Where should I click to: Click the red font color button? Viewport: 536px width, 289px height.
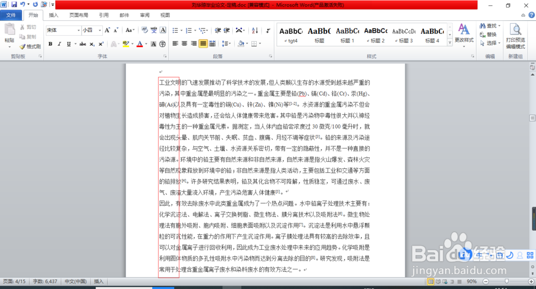coord(139,44)
